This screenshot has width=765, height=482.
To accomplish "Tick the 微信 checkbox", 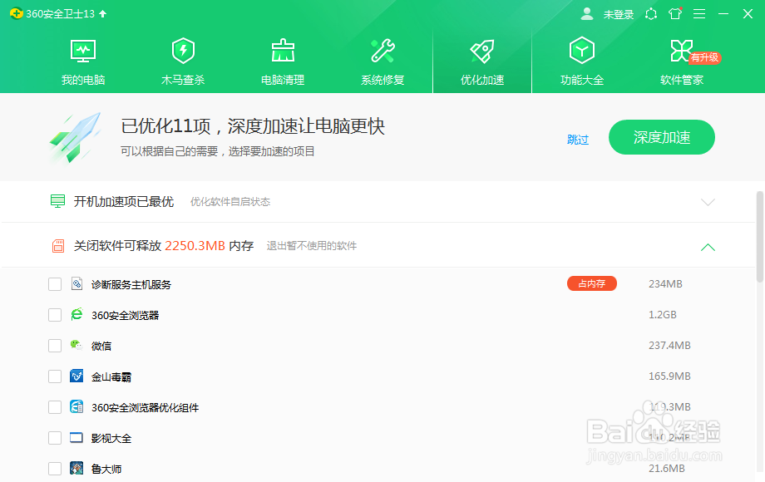I will pos(55,345).
